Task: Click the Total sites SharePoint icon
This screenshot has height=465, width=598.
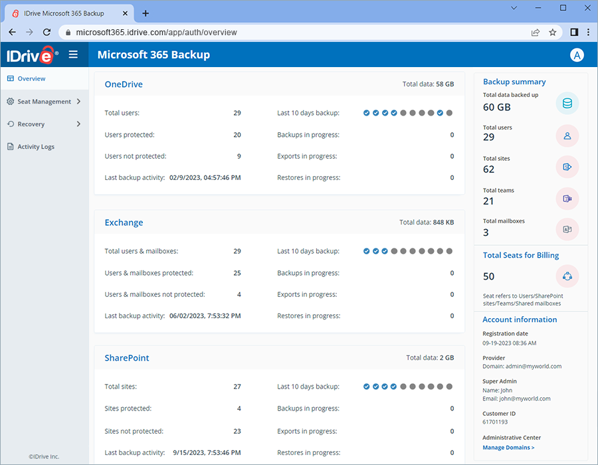Action: 567,167
